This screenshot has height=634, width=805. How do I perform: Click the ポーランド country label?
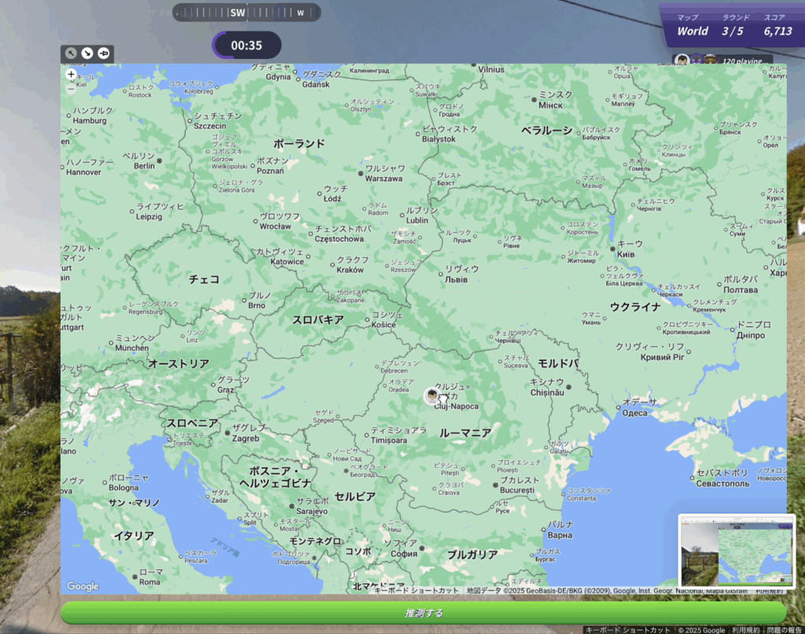pyautogui.click(x=300, y=143)
